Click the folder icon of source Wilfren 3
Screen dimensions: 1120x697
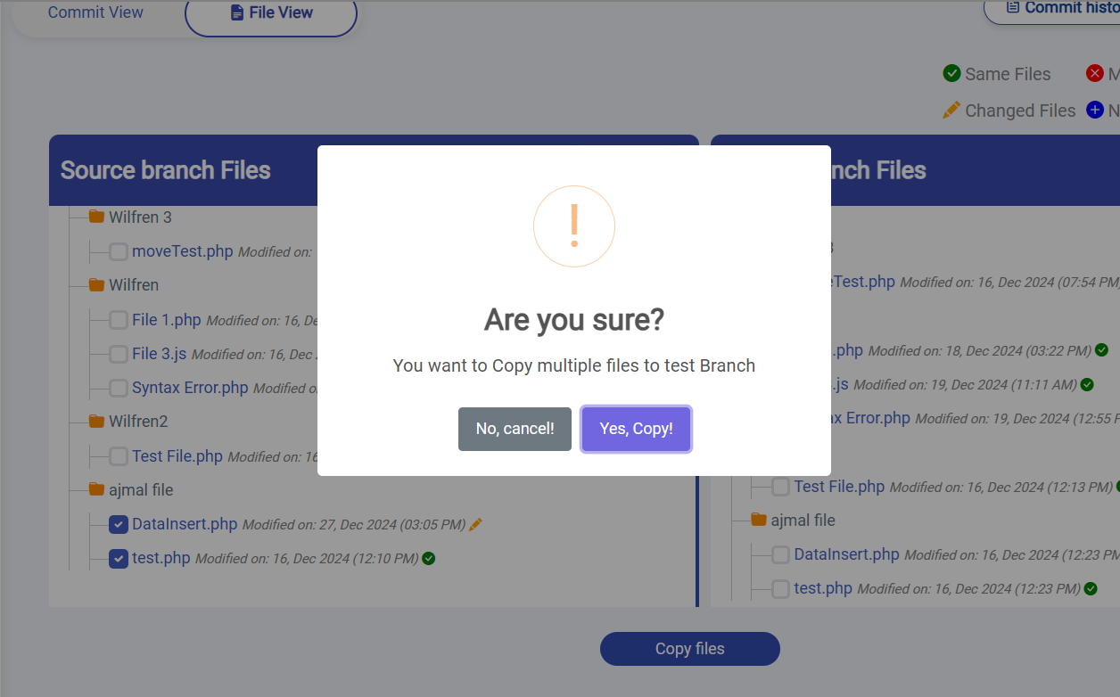tap(96, 217)
